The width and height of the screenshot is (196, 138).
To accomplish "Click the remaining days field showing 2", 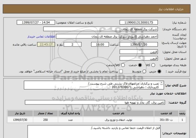I will pyautogui.click(x=72, y=44).
